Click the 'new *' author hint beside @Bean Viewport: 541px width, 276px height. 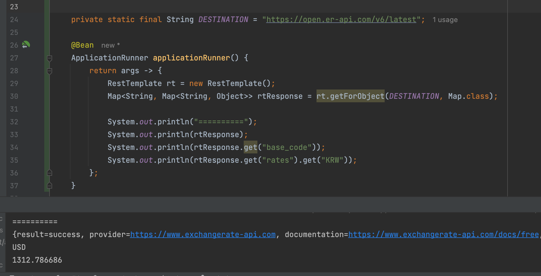pyautogui.click(x=111, y=45)
